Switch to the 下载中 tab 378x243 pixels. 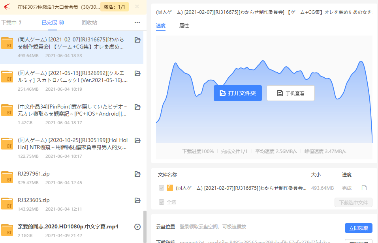pyautogui.click(x=11, y=22)
